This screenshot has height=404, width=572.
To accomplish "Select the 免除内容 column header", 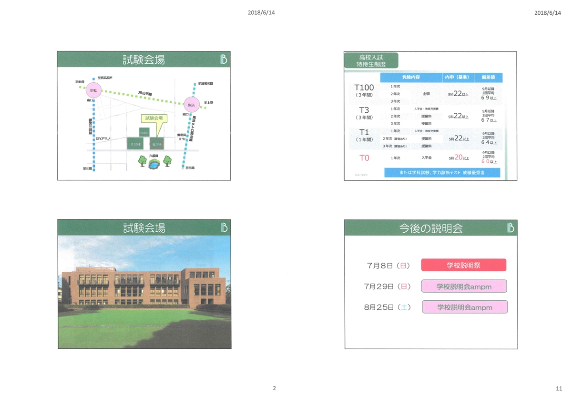I will tap(411, 77).
